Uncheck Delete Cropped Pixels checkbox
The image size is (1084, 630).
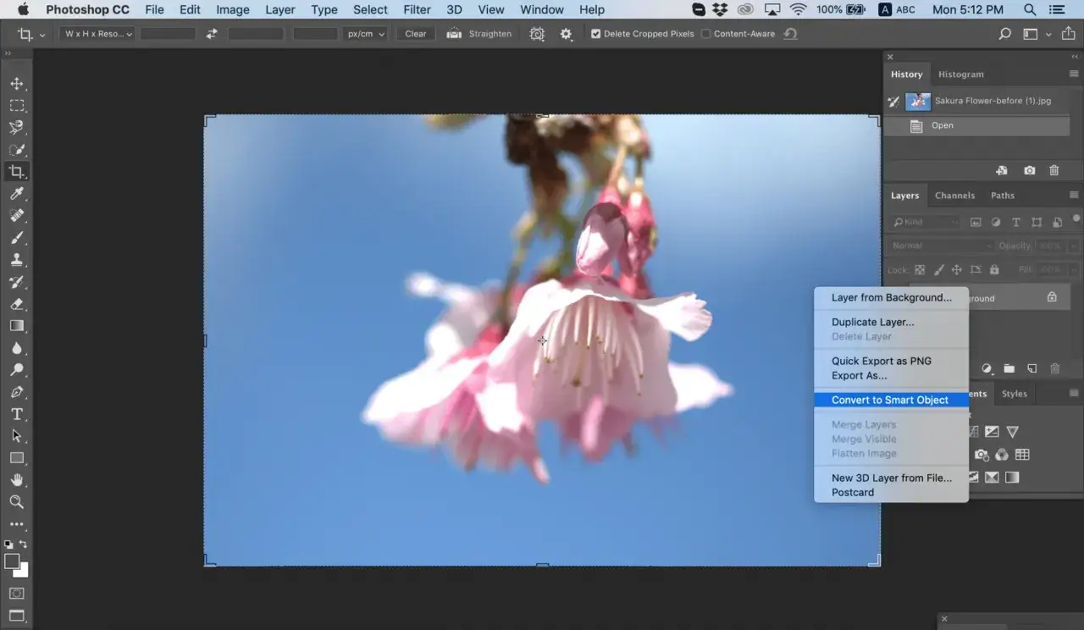click(x=596, y=34)
